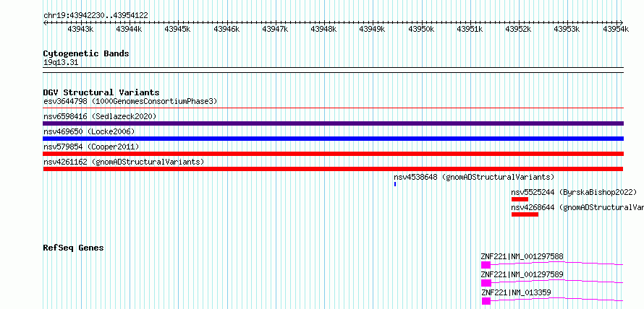
Task: Click the red nsv579854 variant bar
Action: 334,154
